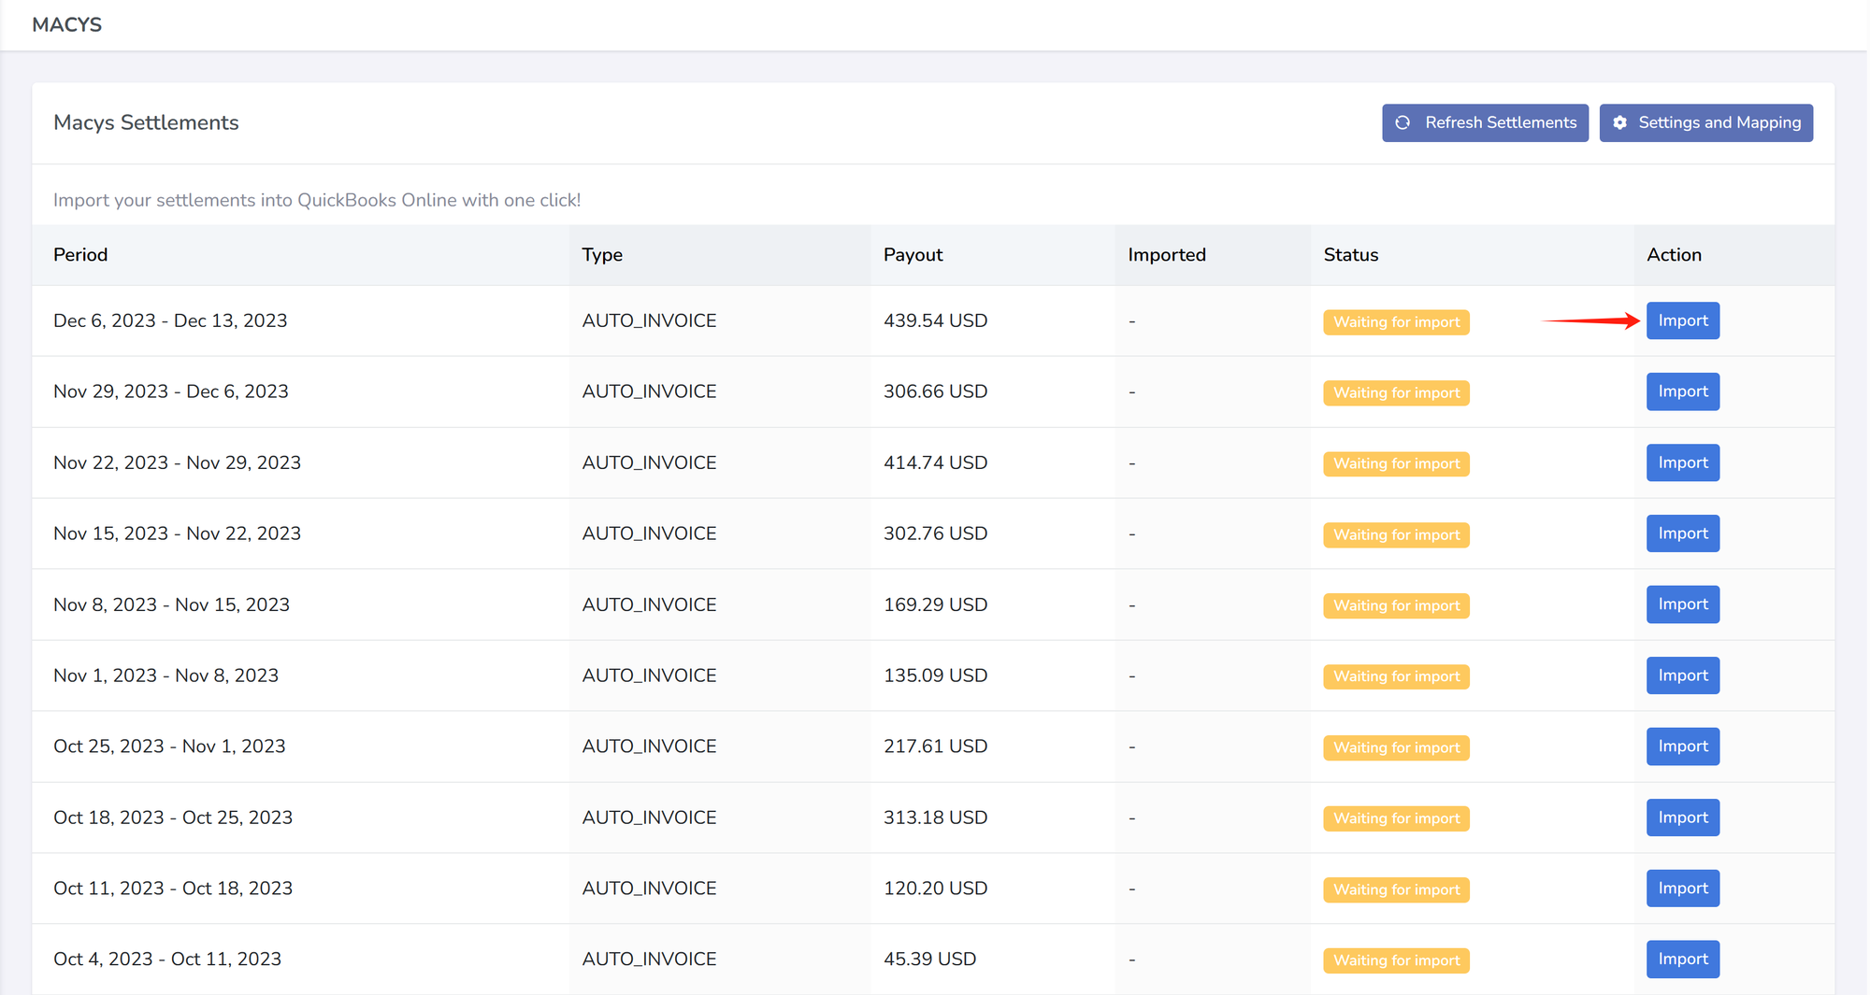Click Waiting for import badge for 302.76 USD row
Viewport: 1870px width, 995px height.
[1396, 535]
